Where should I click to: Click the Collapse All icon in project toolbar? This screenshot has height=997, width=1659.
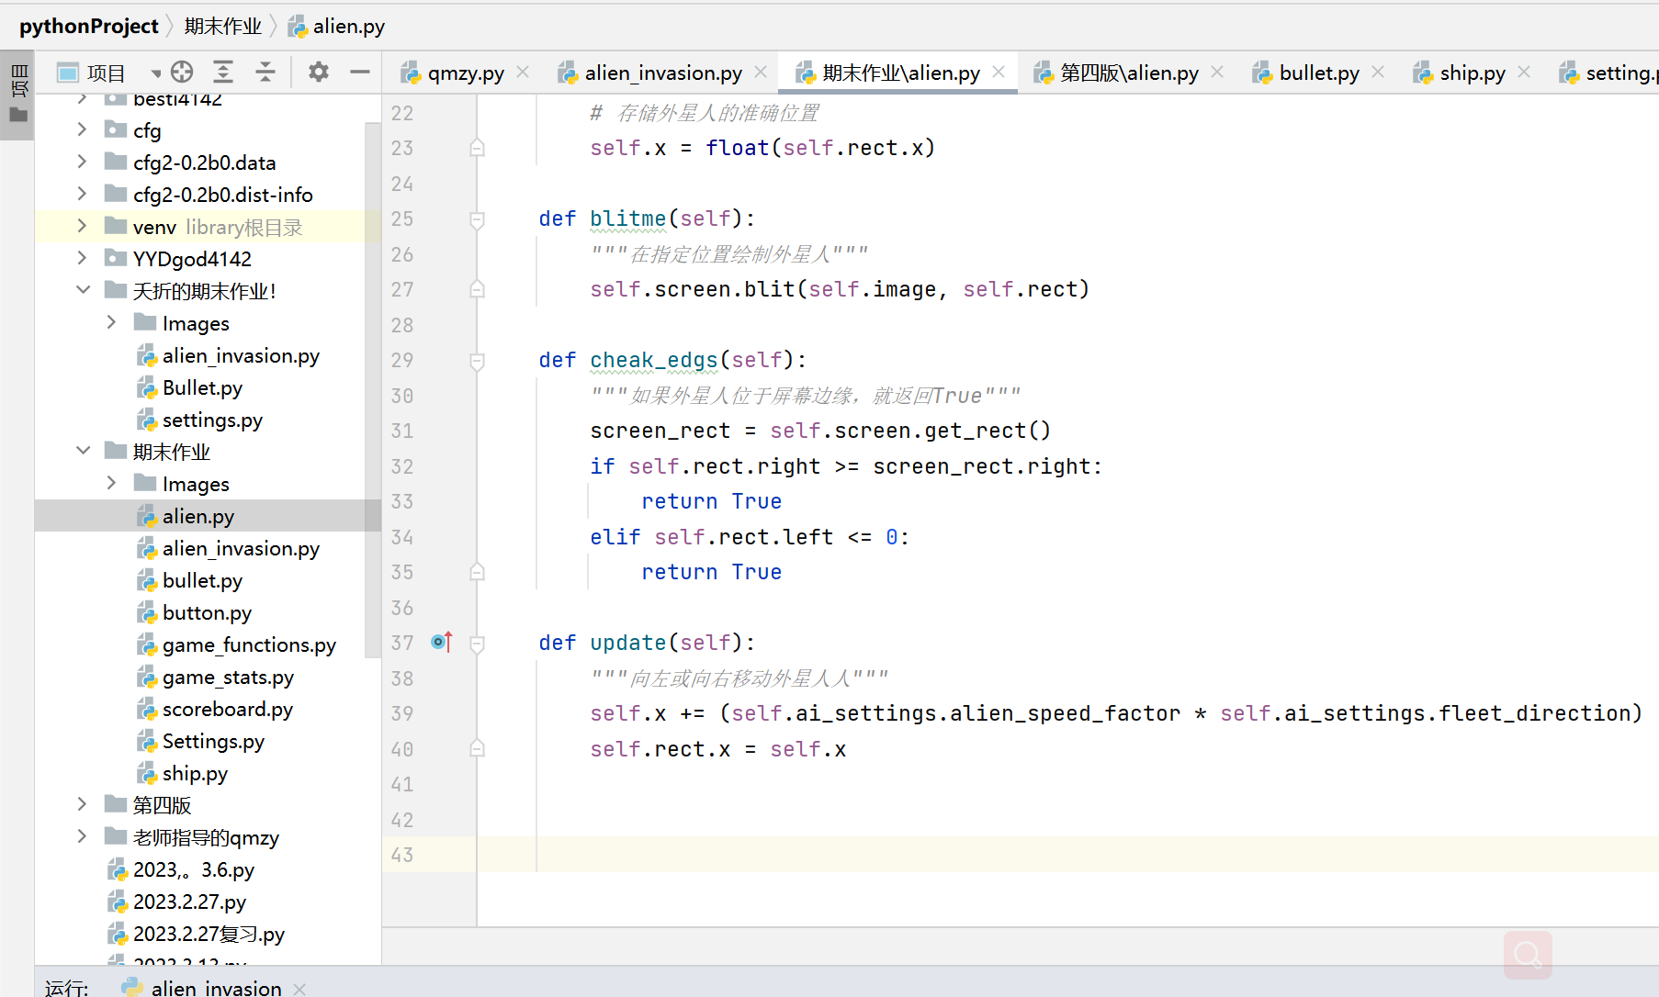tap(265, 72)
